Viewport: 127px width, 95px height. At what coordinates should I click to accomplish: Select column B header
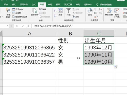pyautogui.click(x=70, y=33)
